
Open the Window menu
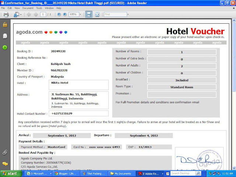point(49,8)
